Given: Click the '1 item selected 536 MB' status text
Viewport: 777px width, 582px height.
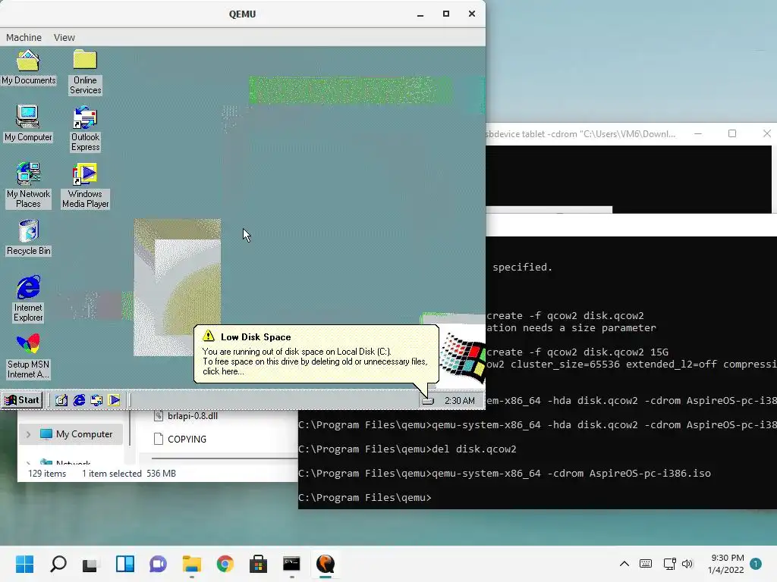Looking at the screenshot, I should pyautogui.click(x=129, y=474).
